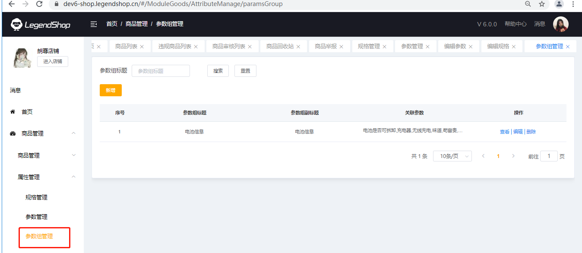Screen dimensions: 582x253
Task: Open the user avatar in top header
Action: tap(560, 24)
